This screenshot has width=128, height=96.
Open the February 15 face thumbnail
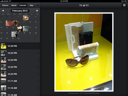(x=20, y=29)
